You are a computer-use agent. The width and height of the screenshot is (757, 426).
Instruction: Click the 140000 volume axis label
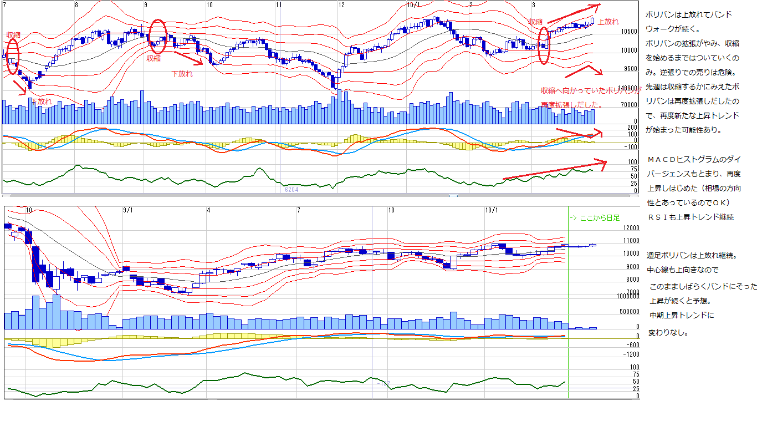pos(628,88)
